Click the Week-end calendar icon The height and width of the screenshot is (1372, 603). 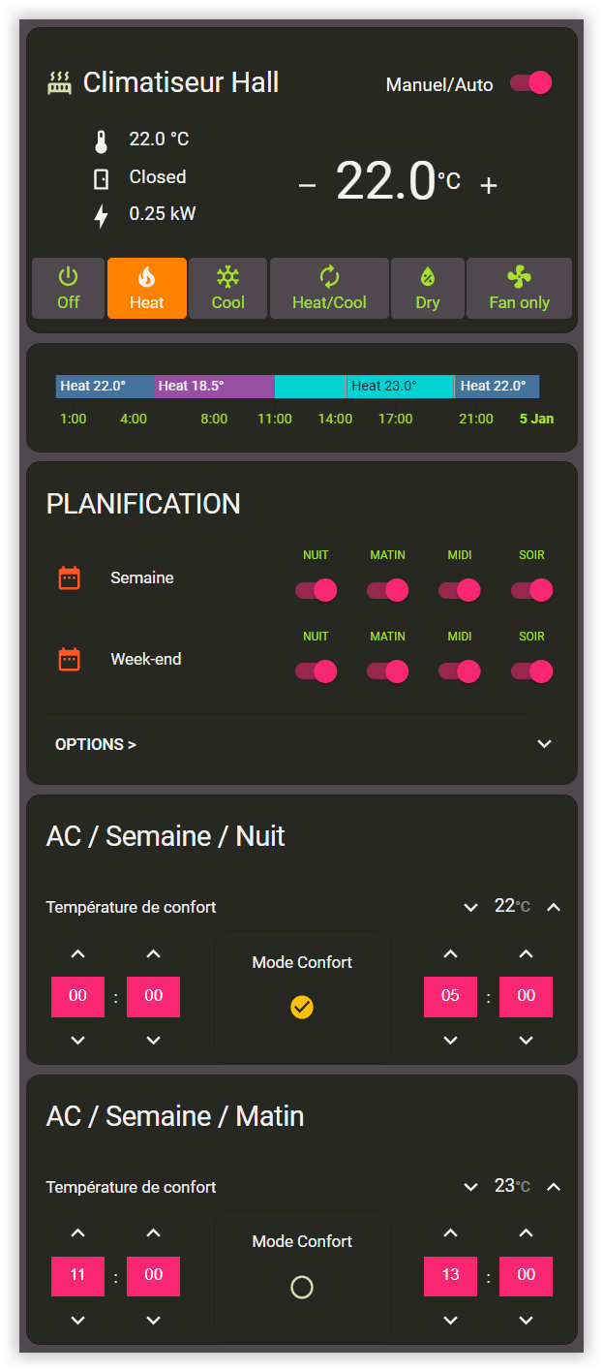coord(70,660)
